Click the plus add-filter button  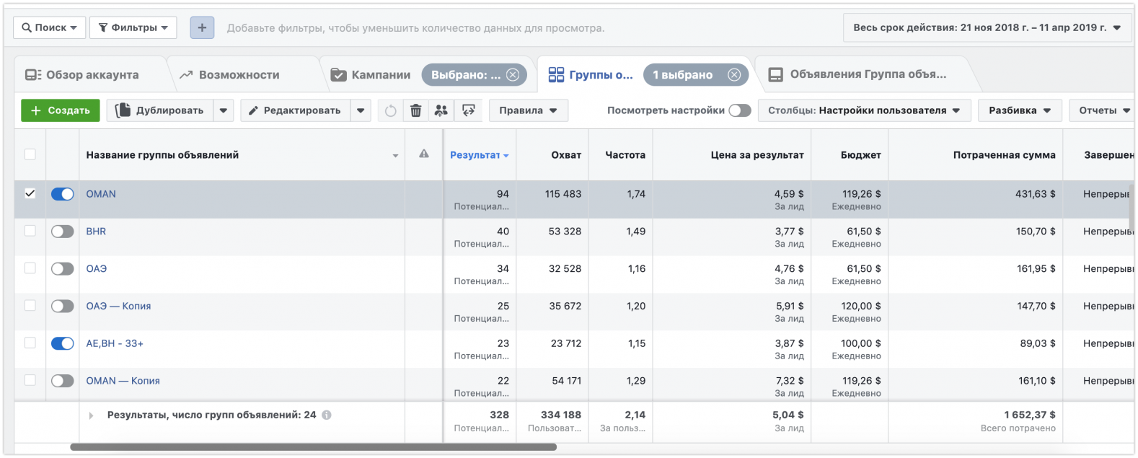[202, 27]
